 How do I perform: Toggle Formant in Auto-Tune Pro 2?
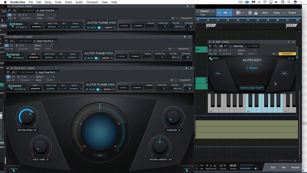135,56
